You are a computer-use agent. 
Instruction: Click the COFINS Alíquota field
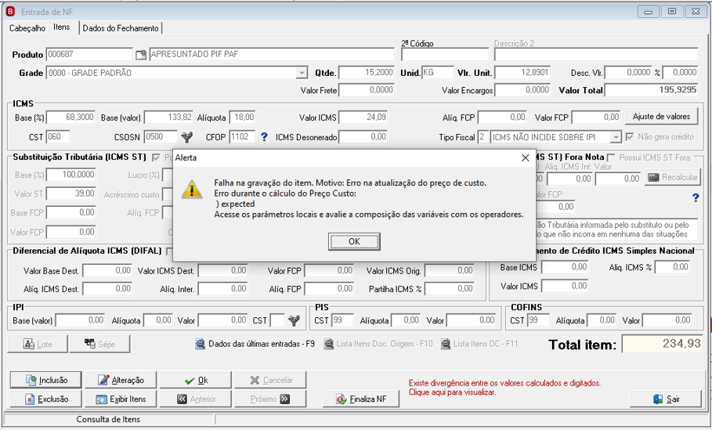[602, 320]
